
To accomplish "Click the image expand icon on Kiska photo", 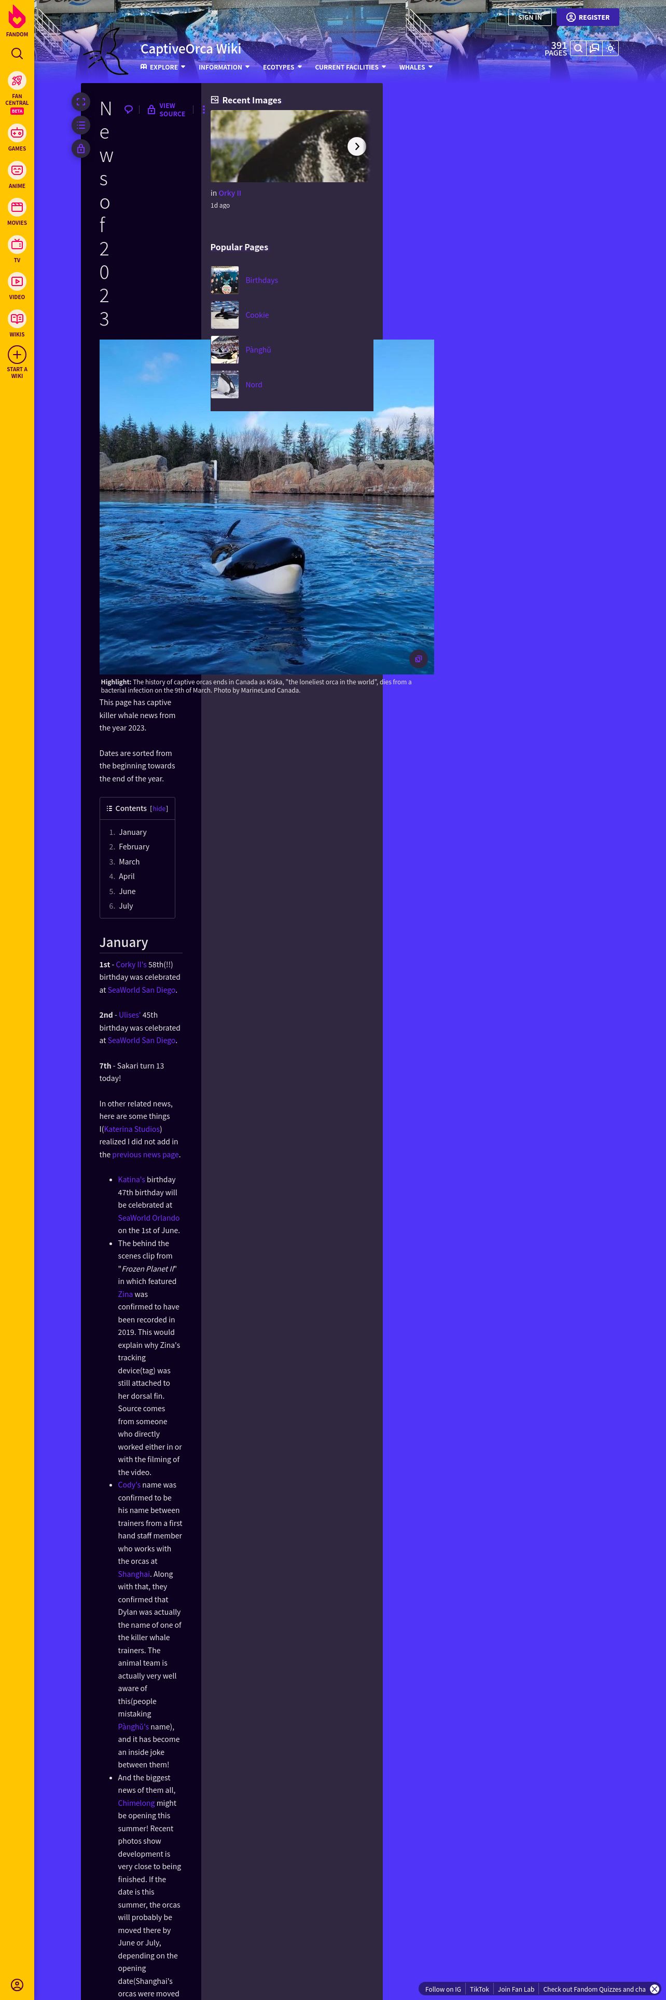I will (418, 658).
